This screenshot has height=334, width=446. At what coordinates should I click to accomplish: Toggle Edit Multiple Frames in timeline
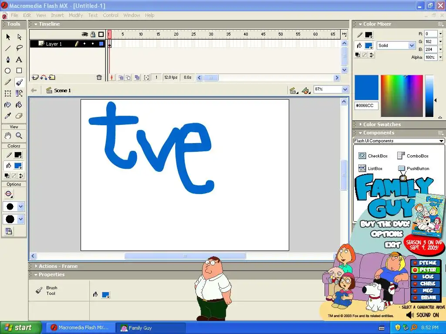pyautogui.click(x=137, y=77)
